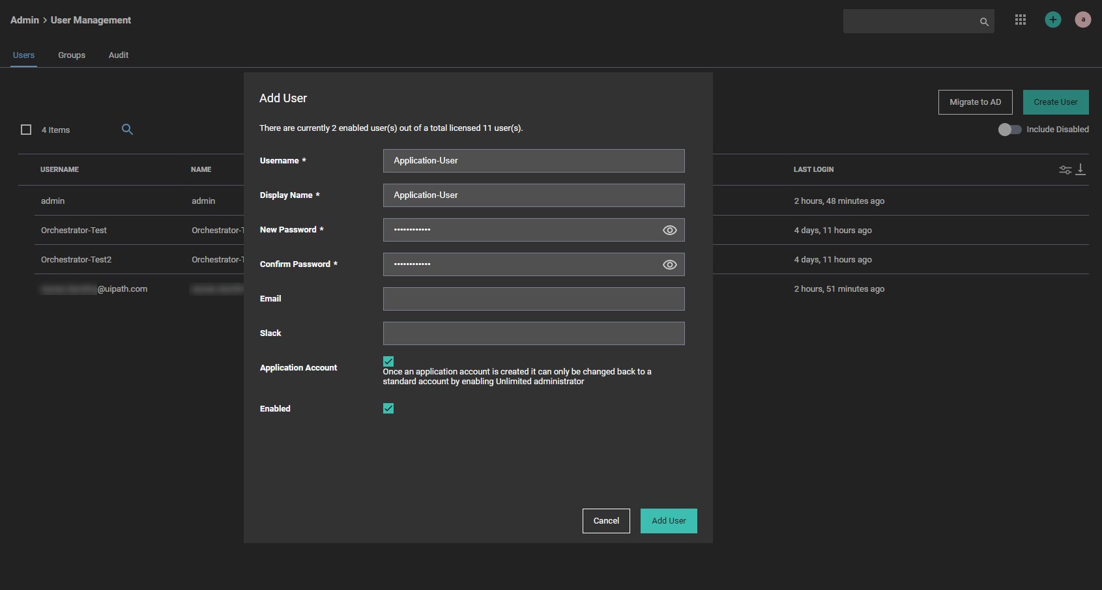This screenshot has height=590, width=1102.
Task: Uncheck the Enabled checkbox
Action: click(x=388, y=409)
